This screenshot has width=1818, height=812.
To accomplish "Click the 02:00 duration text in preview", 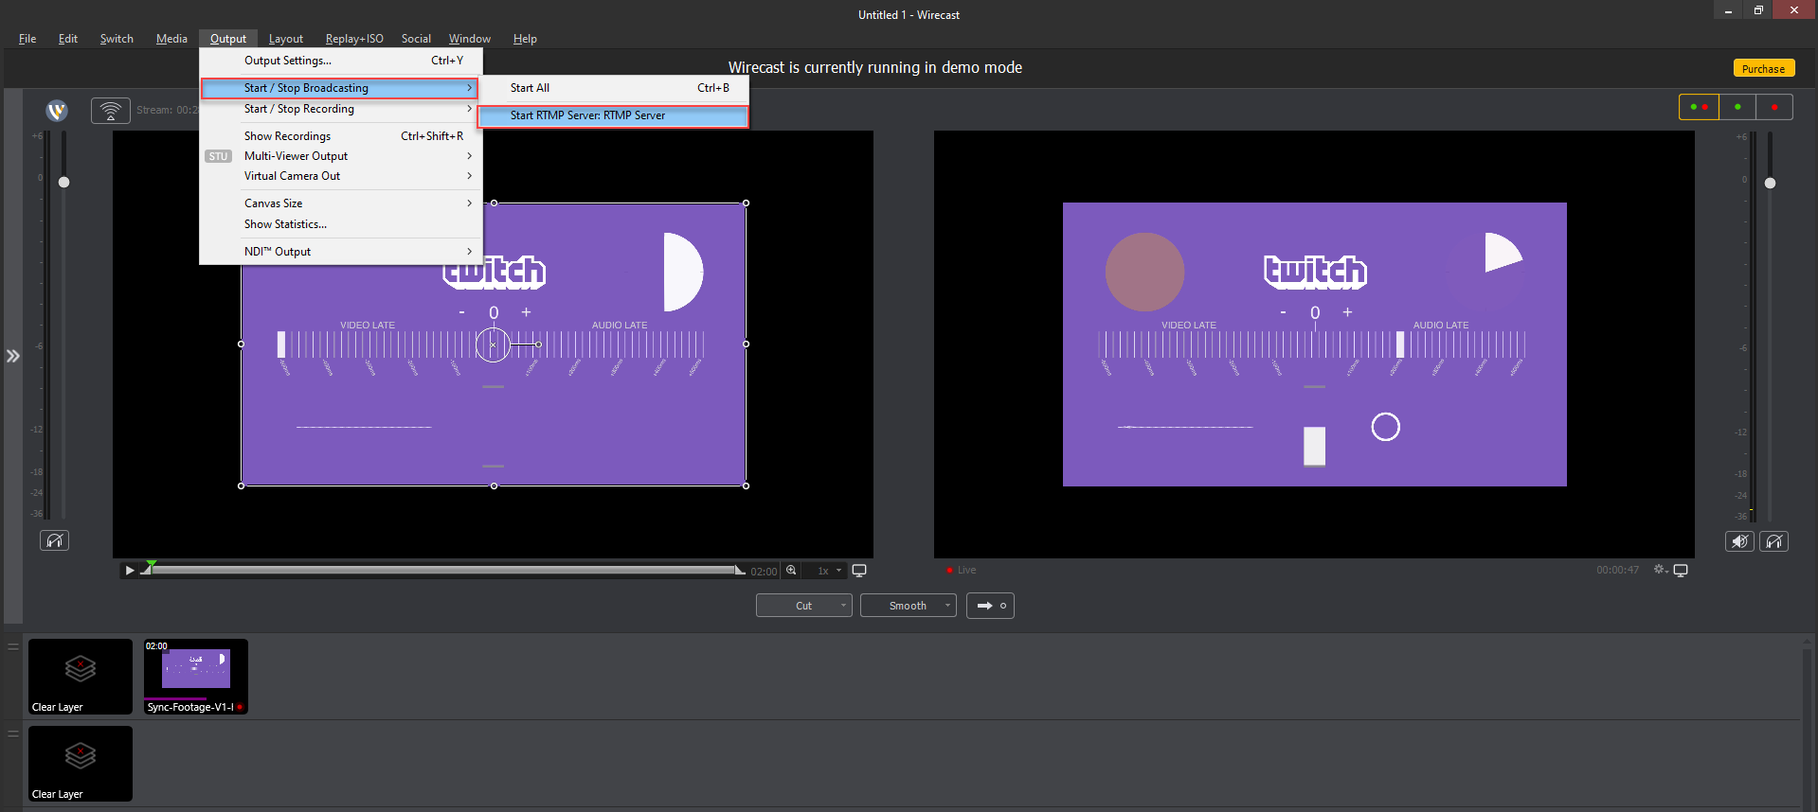I will [x=764, y=572].
